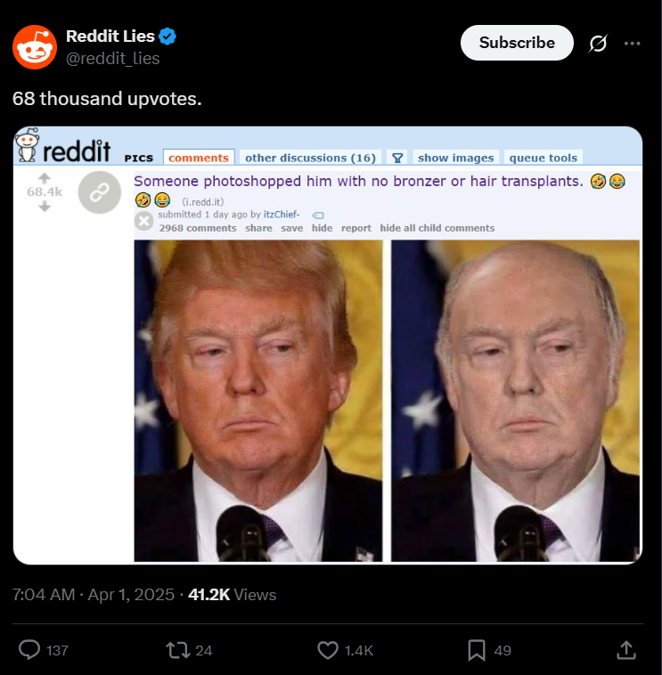
Task: View the 41.2K Views analytics
Action: coord(233,595)
